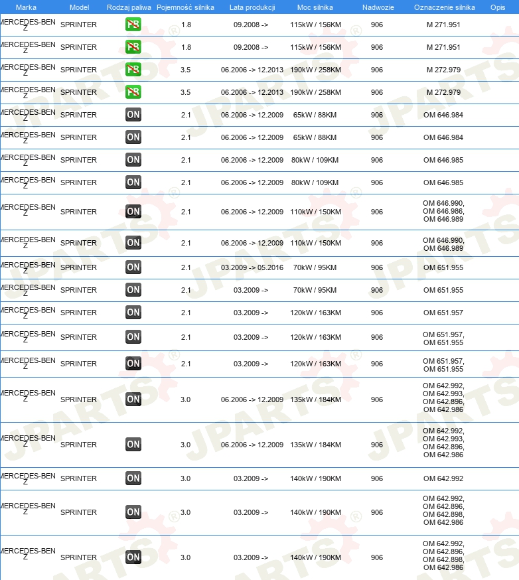Click the Pojemność silnika column header
The height and width of the screenshot is (580, 519).
click(185, 7)
